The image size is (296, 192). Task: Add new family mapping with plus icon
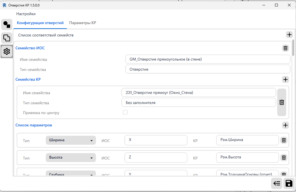pyautogui.click(x=289, y=35)
